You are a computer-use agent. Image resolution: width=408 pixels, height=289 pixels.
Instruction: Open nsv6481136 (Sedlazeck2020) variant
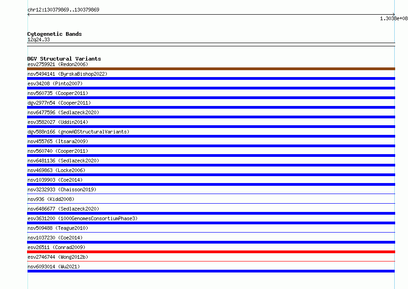tap(63, 161)
